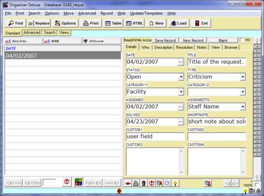Viewport: 264px width, 196px height.
Task: Open the Update/Templates menu
Action: click(146, 13)
